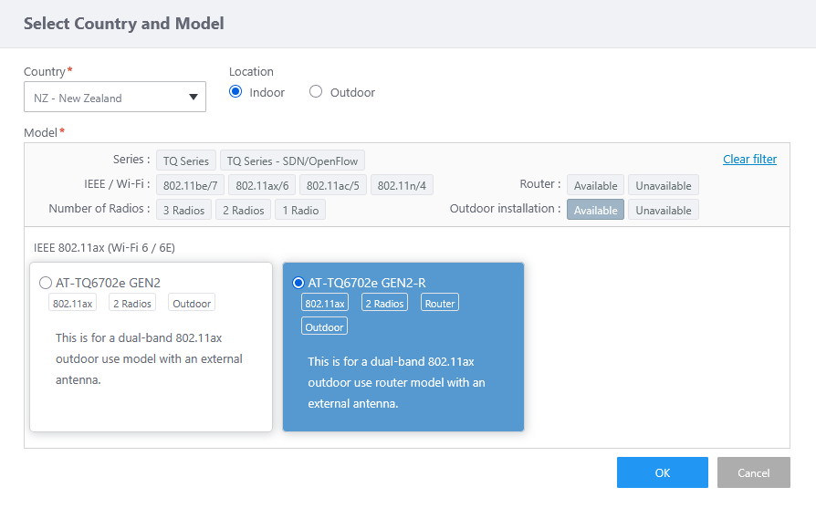Toggle the 802.11ax/6 filter

pos(262,185)
